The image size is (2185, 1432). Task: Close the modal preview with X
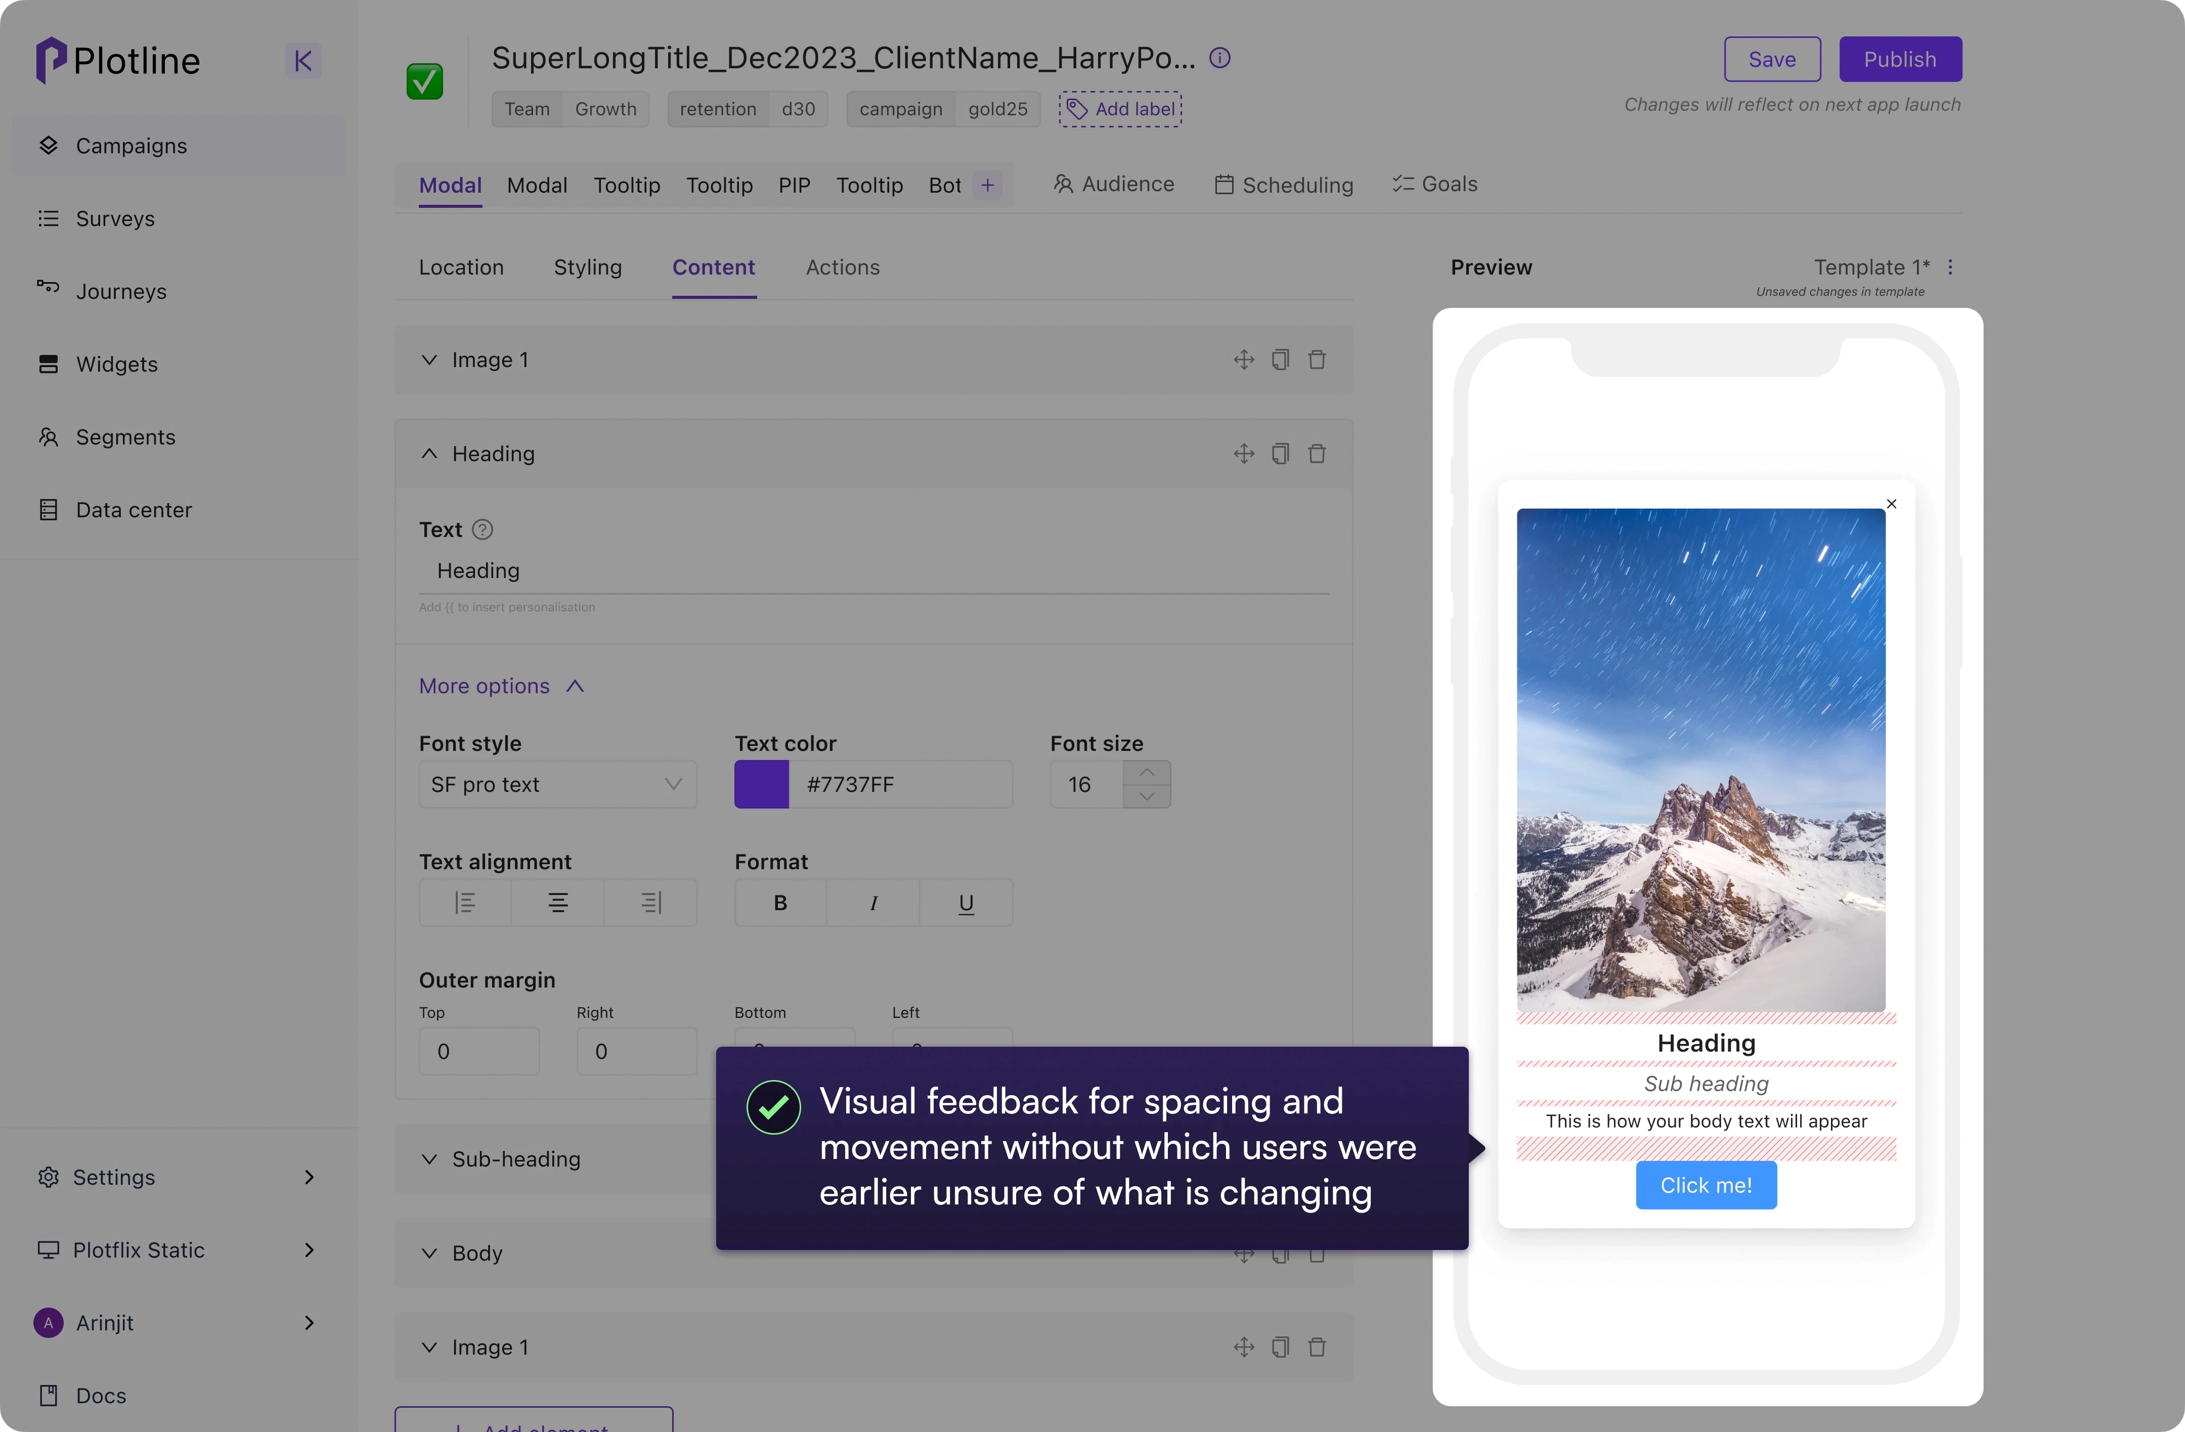[1891, 504]
